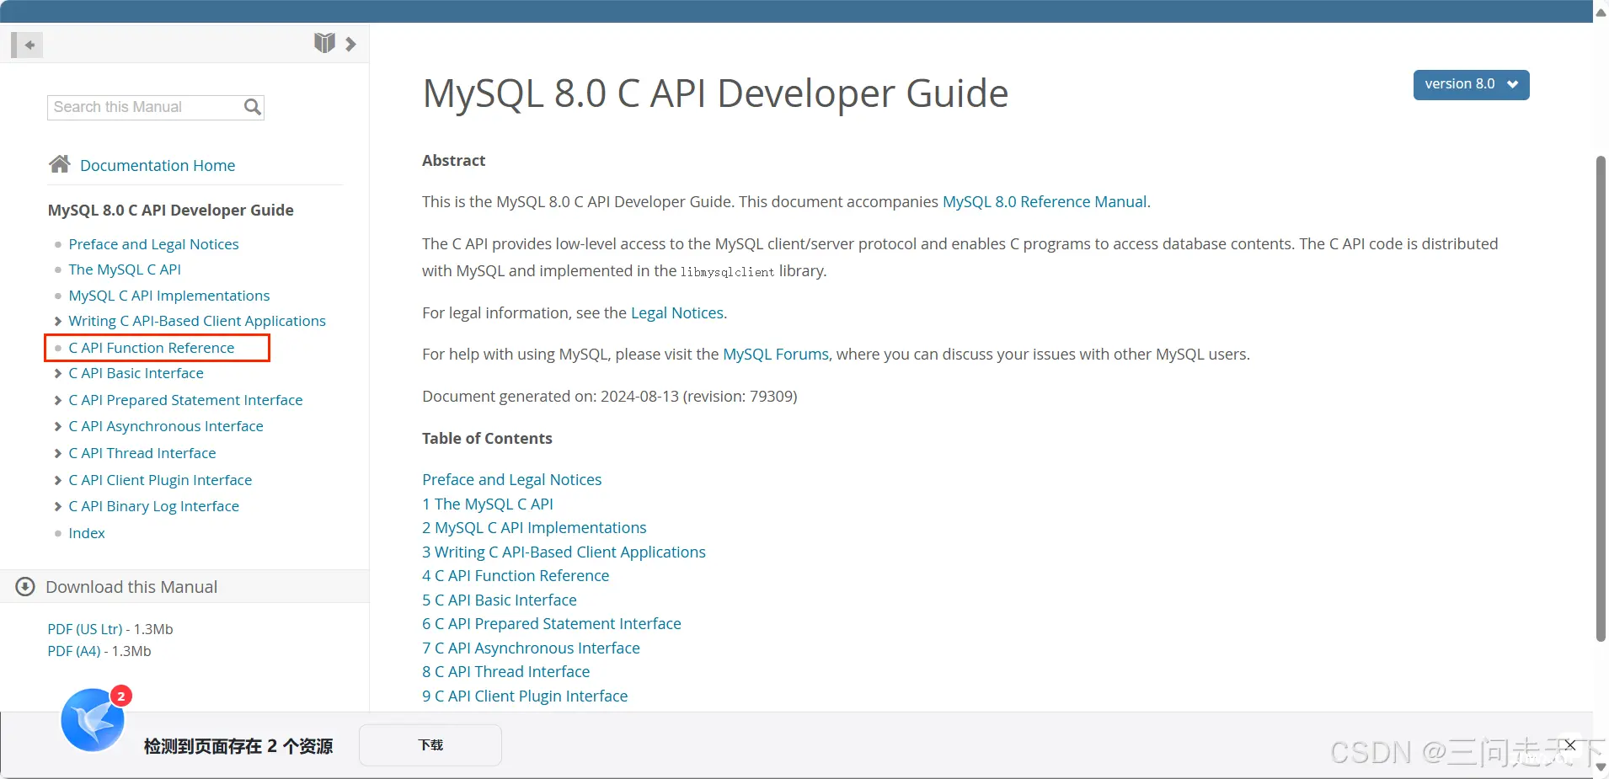The width and height of the screenshot is (1609, 779).
Task: Open 4 C API Function Reference contents link
Action: point(516,576)
